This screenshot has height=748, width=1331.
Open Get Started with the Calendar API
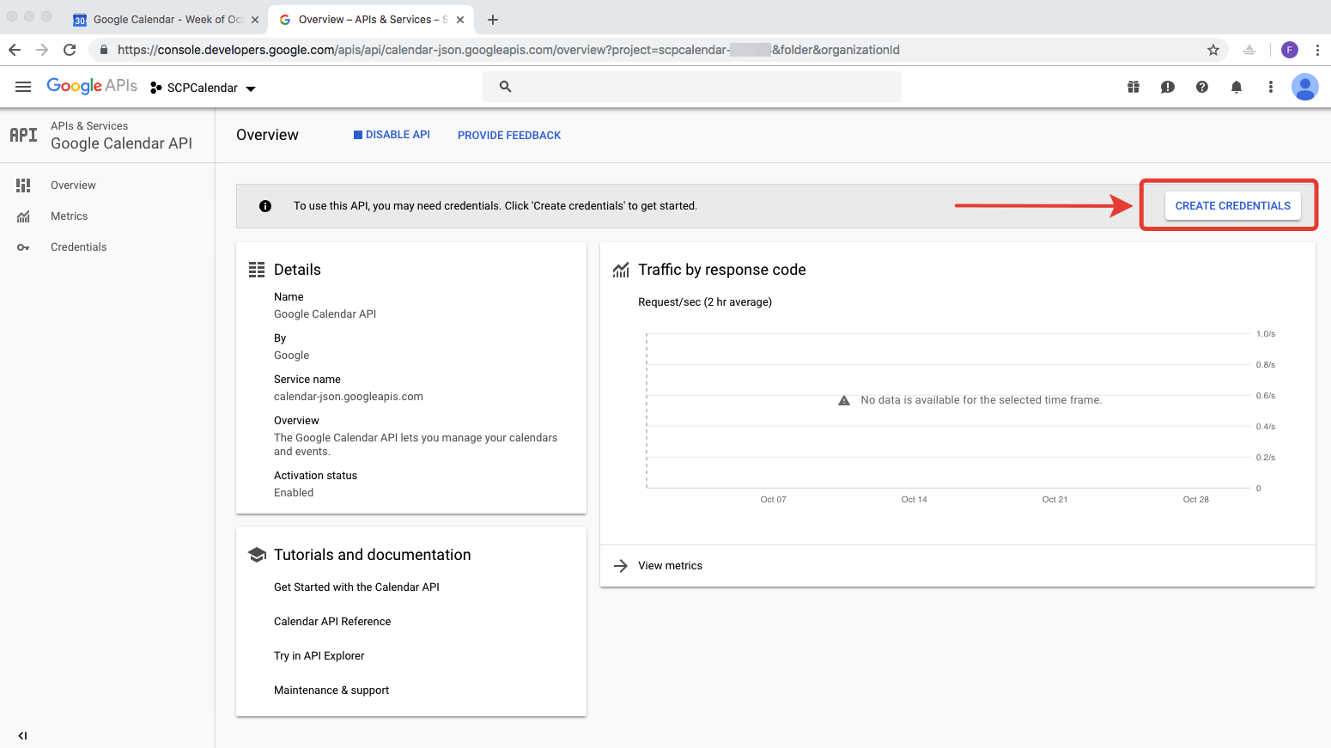(356, 587)
